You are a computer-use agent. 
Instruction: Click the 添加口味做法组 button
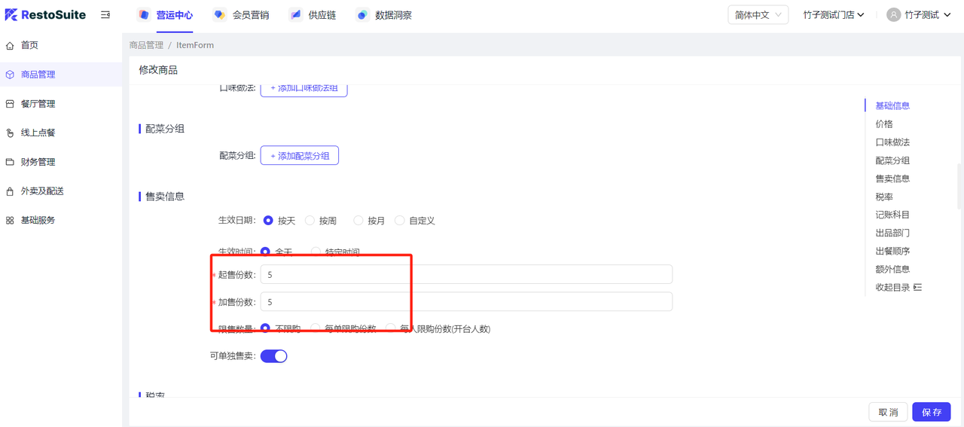click(x=304, y=88)
